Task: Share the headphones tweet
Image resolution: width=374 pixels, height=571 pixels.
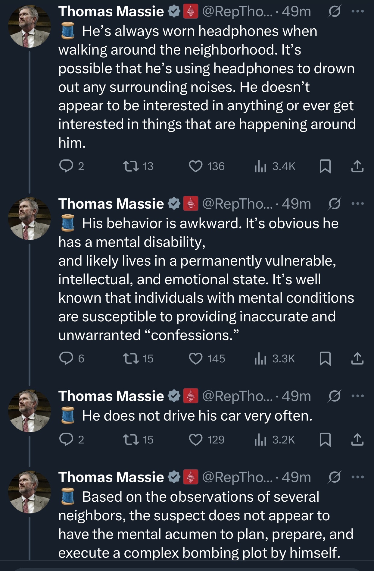Action: (x=357, y=166)
